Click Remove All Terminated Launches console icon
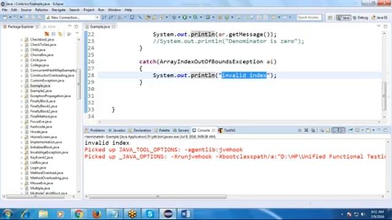The width and height of the screenshot is (392, 220). coord(314,130)
